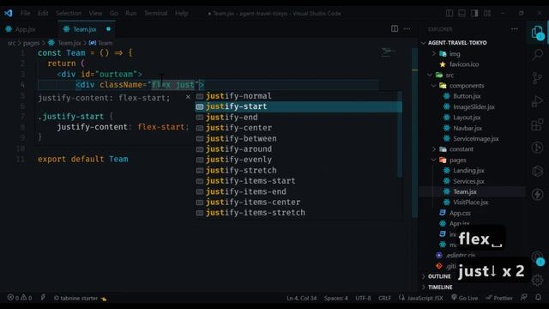Open the editor more actions ellipsis

[407, 28]
